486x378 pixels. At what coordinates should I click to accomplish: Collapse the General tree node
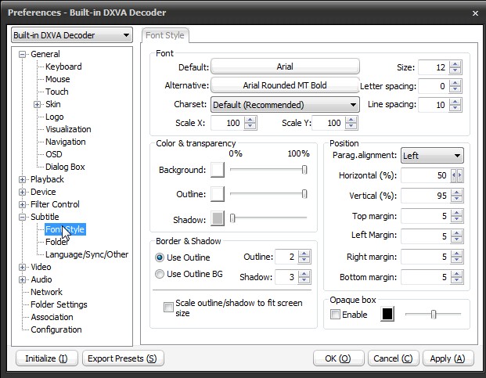click(22, 54)
